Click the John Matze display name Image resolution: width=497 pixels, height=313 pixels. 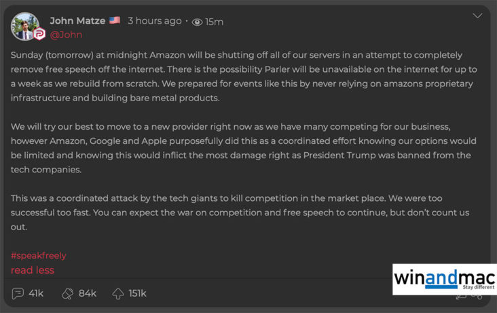tap(77, 21)
